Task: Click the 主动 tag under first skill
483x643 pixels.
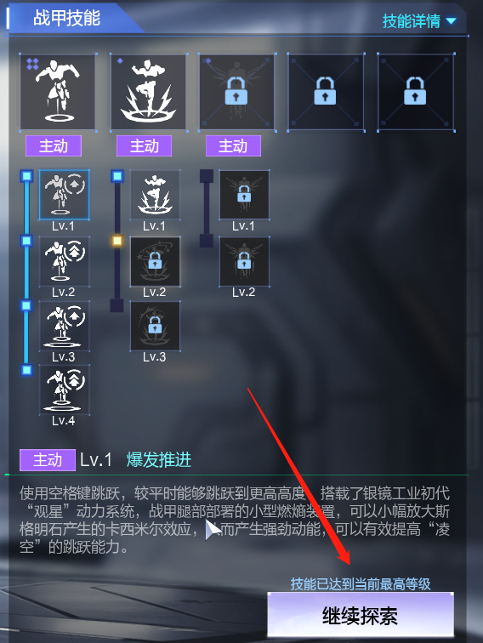Action: click(x=54, y=146)
